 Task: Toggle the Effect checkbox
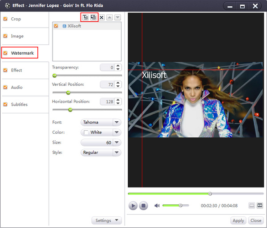click(5, 70)
